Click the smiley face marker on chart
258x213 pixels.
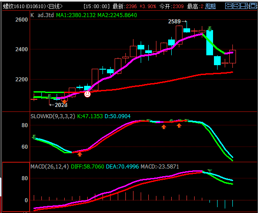(87, 94)
